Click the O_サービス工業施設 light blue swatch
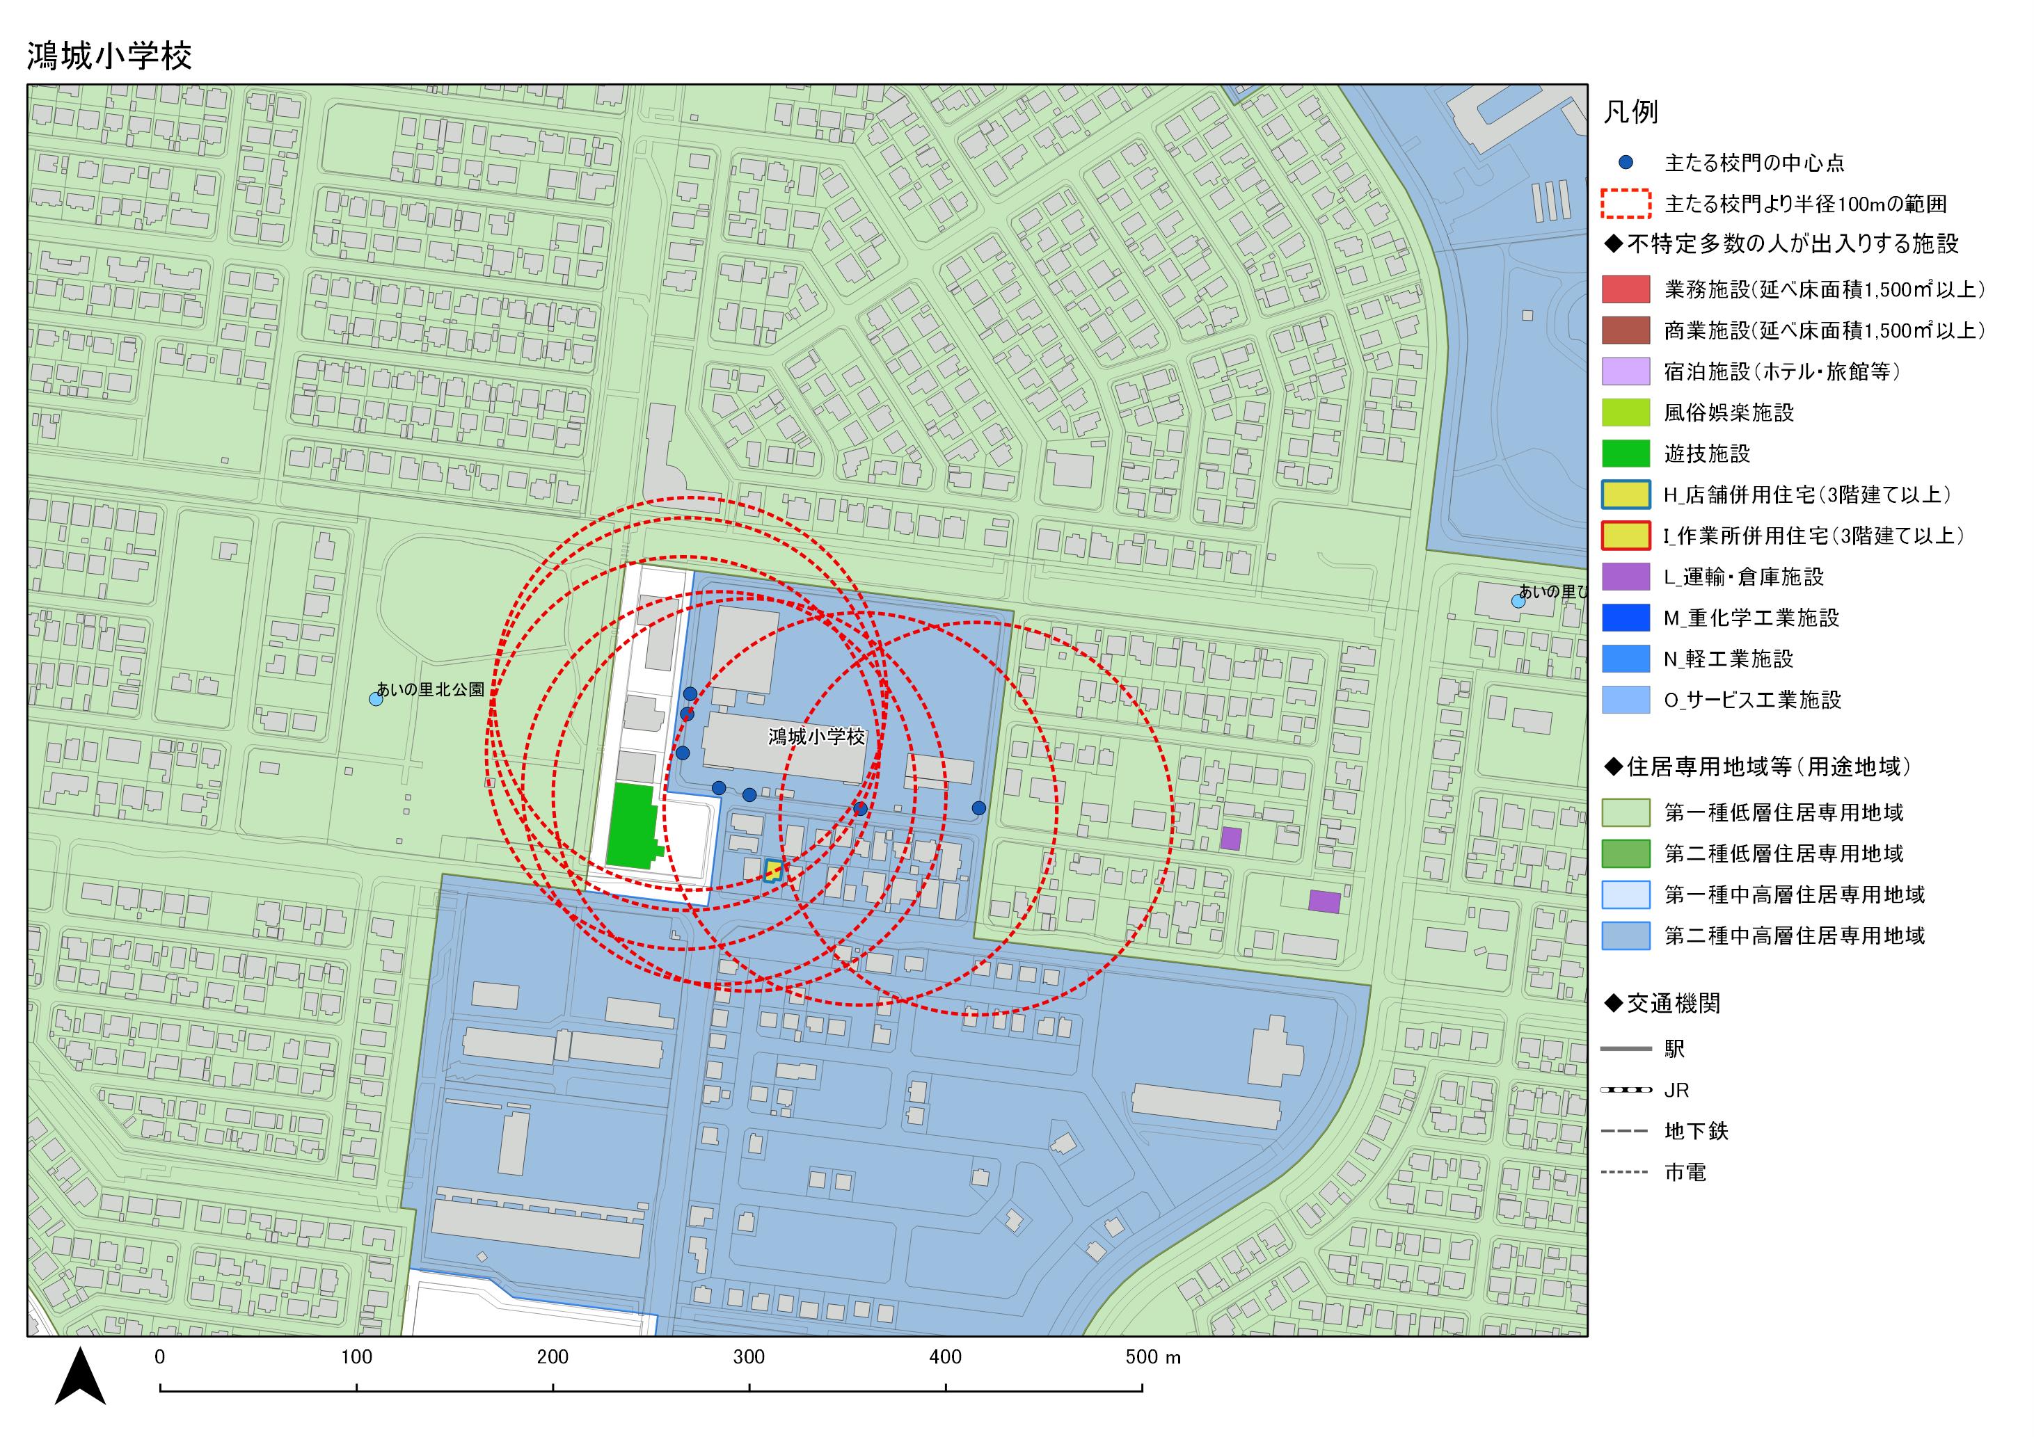This screenshot has width=2034, height=1437. (1626, 700)
